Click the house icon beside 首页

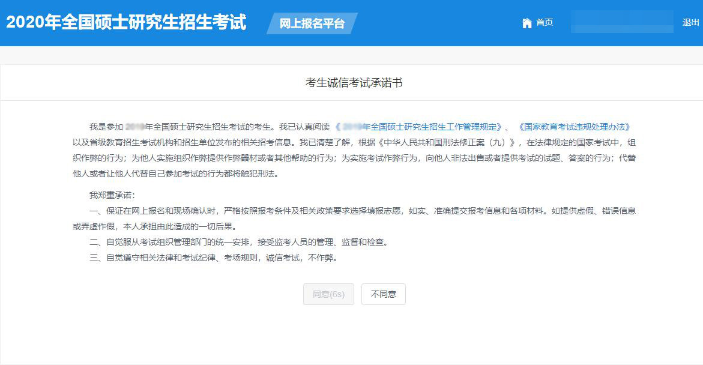[526, 23]
